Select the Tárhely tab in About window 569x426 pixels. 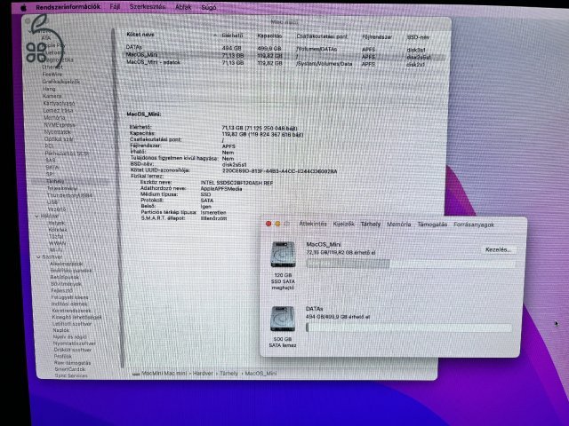(x=371, y=225)
